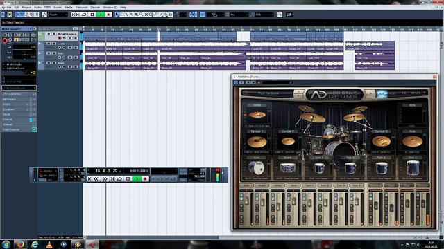Select the Cymbal 1 kit piece
This screenshot has width=444, height=249.
[257, 141]
